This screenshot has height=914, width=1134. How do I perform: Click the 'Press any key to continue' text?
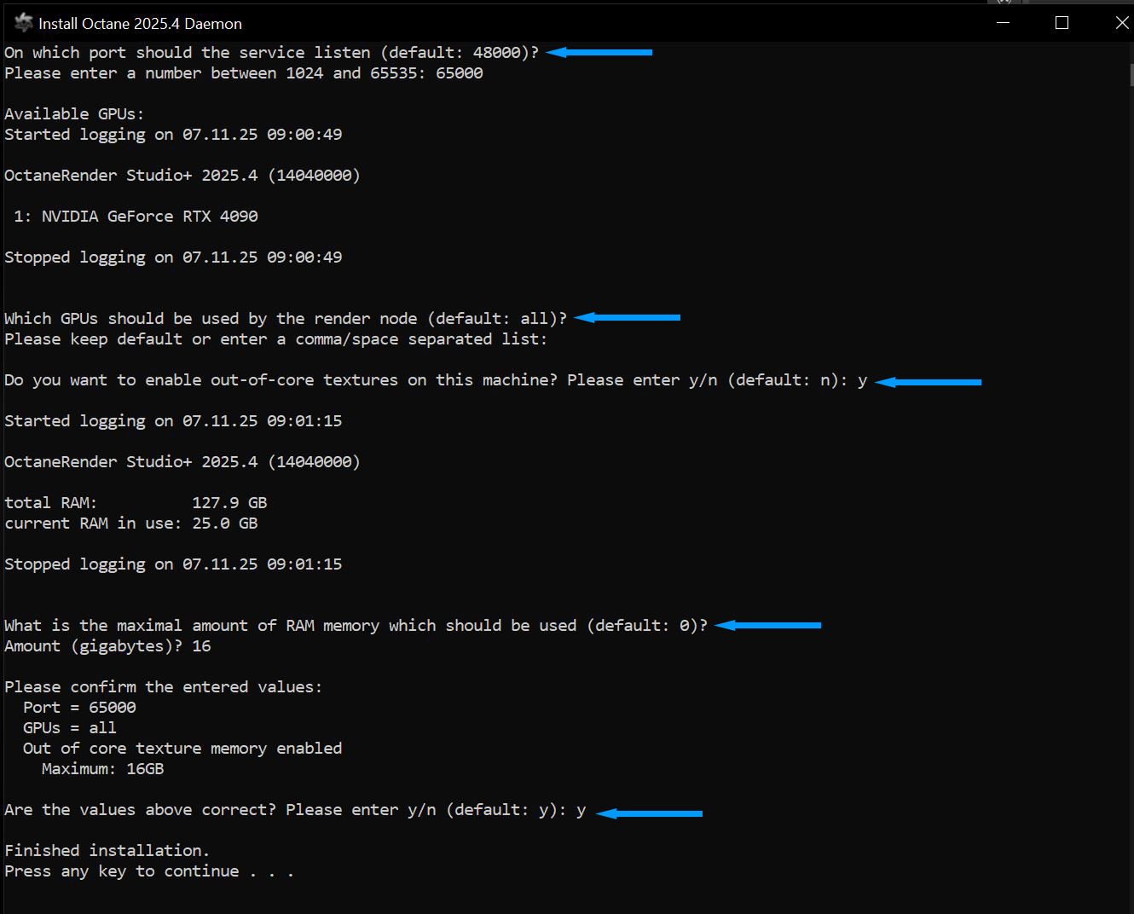[149, 871]
